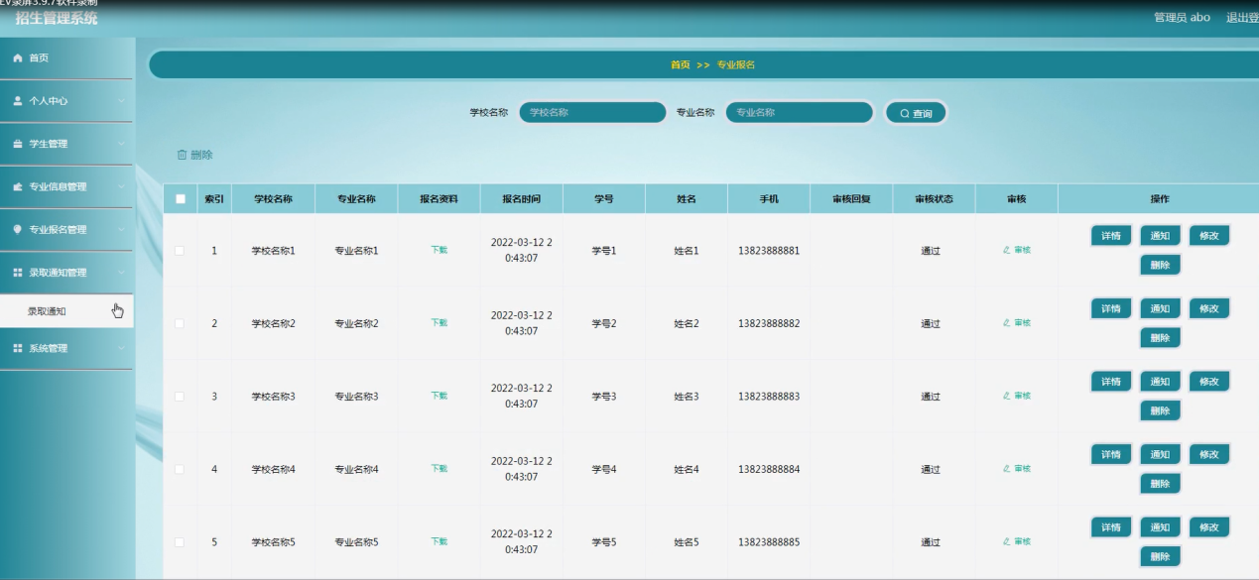Click the 审核状态 column header
Screen dimensions: 1259x580
pyautogui.click(x=934, y=198)
